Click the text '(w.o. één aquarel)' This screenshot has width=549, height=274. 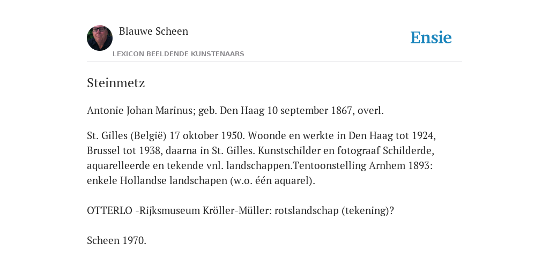[273, 181]
